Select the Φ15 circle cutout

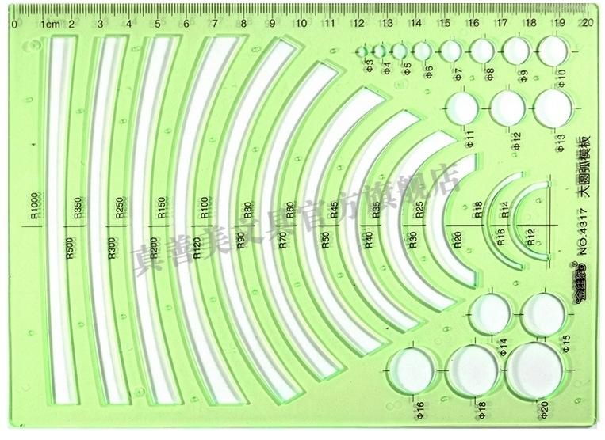pyautogui.click(x=543, y=314)
